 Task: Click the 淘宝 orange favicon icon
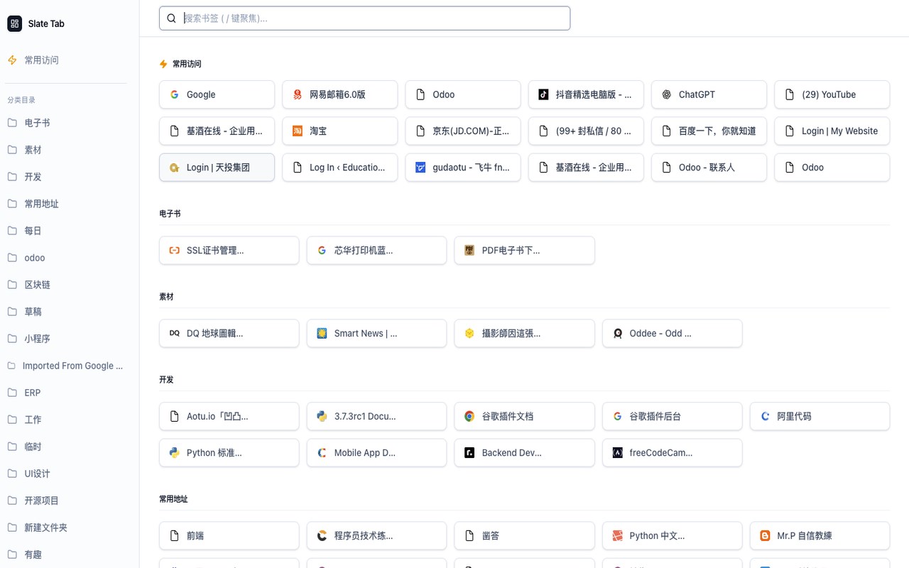(298, 131)
